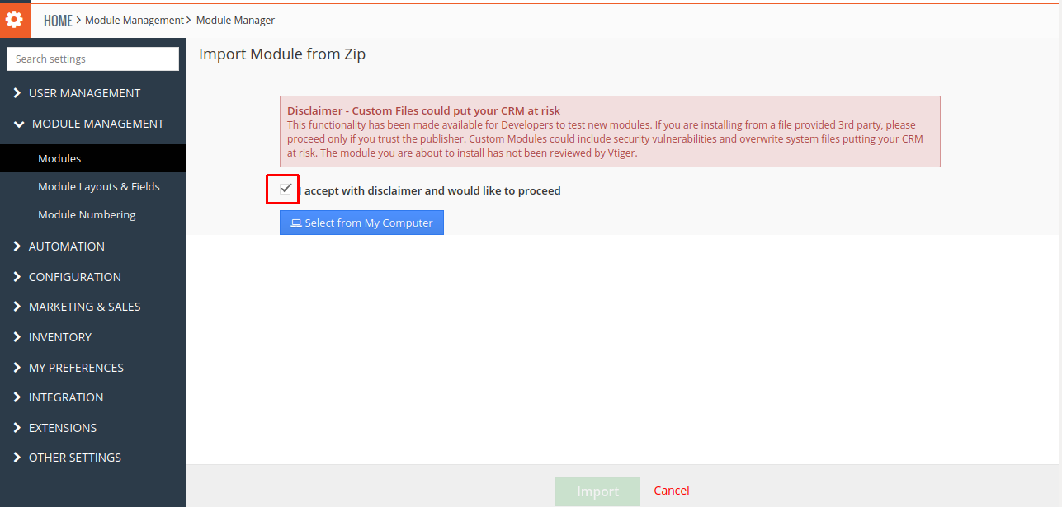Open Module Layouts & Fields
Image resolution: width=1062 pixels, height=507 pixels.
point(98,186)
